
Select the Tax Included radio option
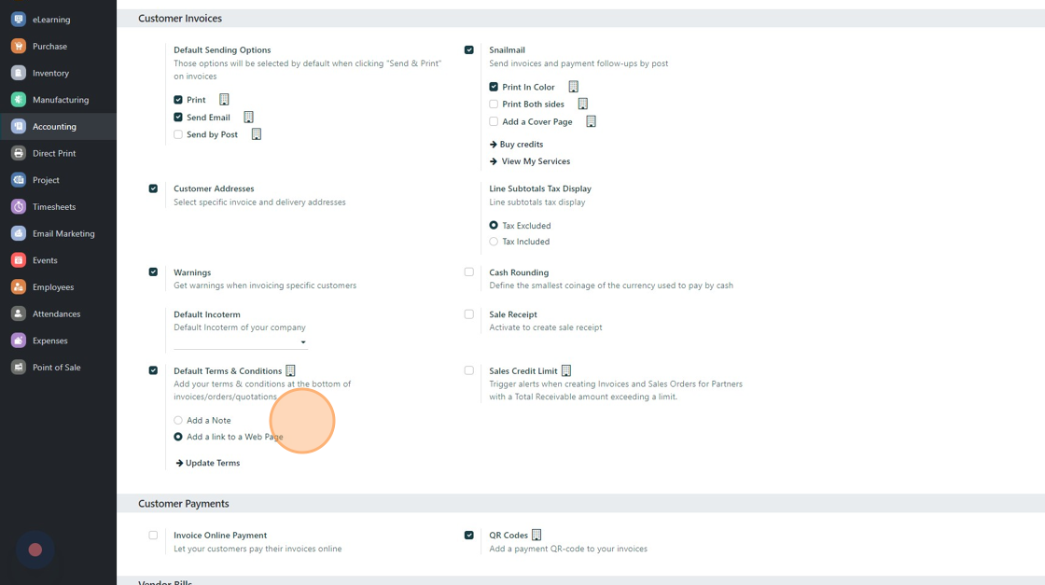point(494,242)
